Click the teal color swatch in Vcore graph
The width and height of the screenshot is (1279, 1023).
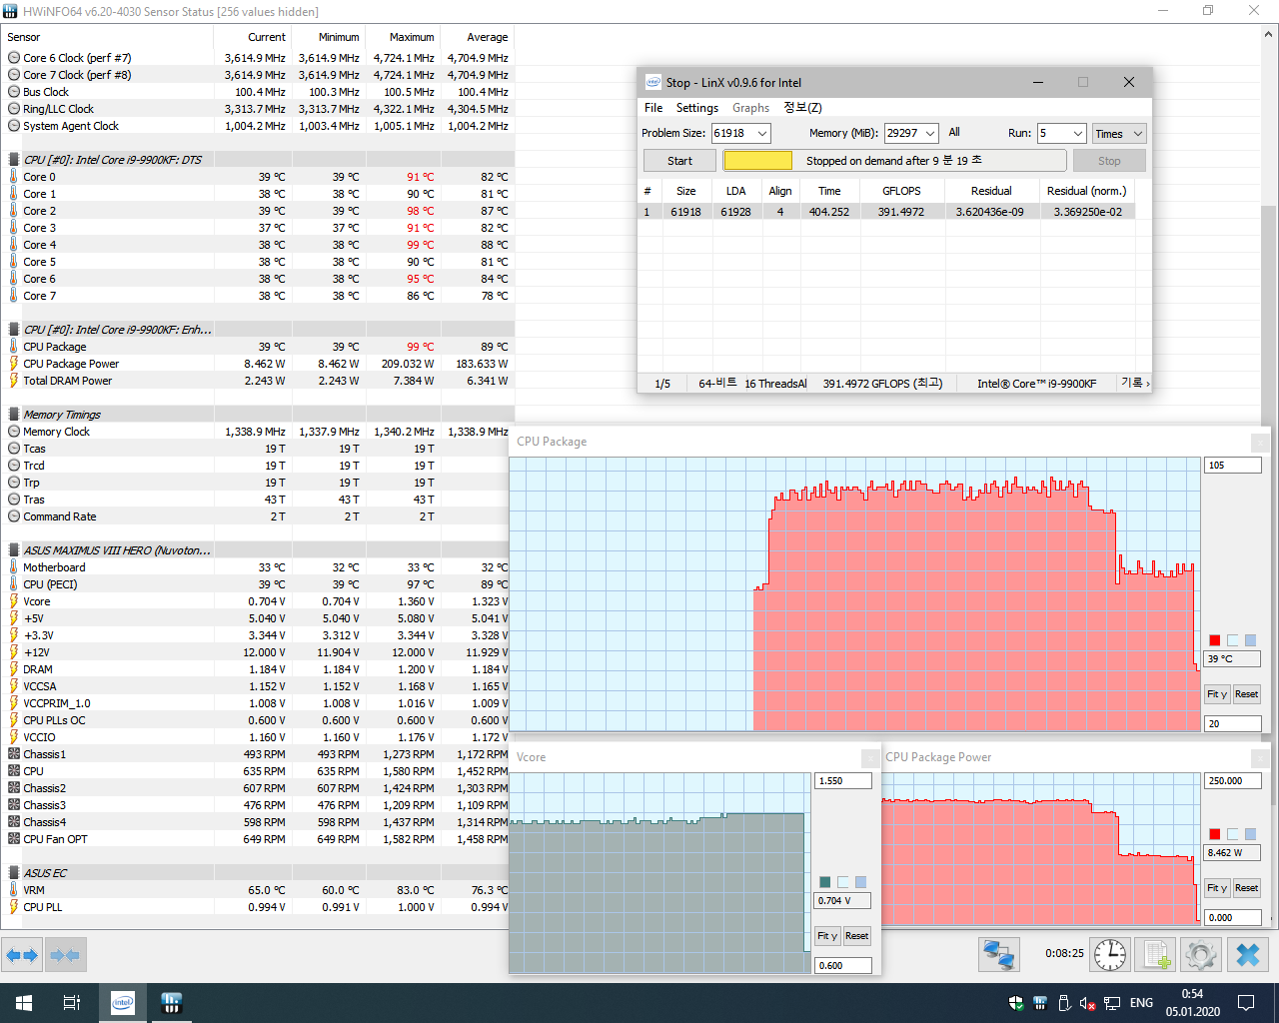click(825, 882)
